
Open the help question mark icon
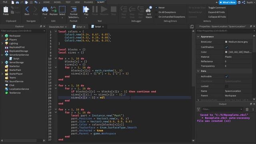point(239,2)
